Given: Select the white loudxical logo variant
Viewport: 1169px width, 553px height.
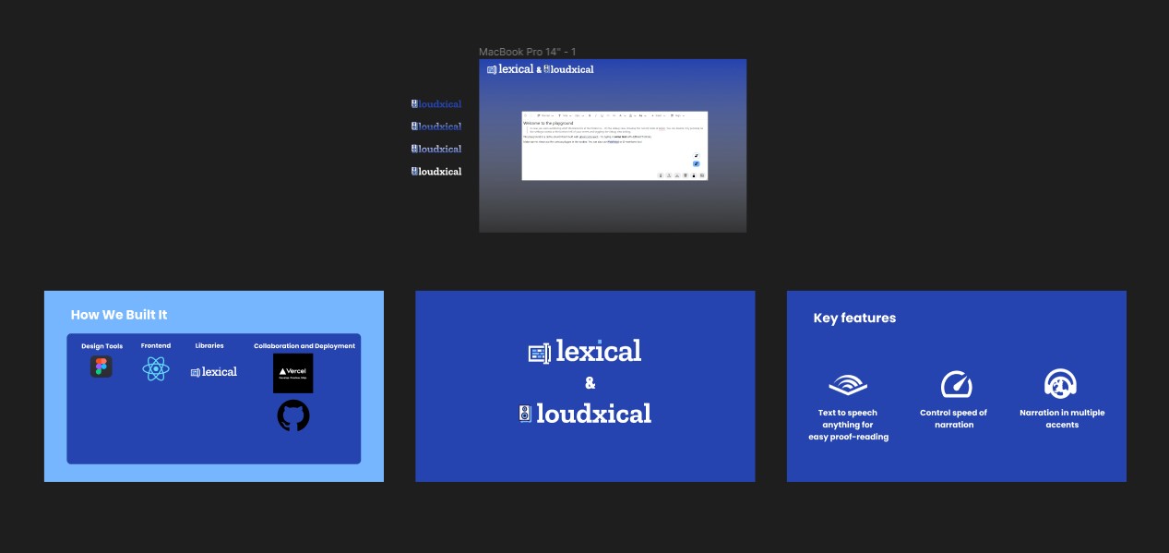Looking at the screenshot, I should click(x=436, y=171).
